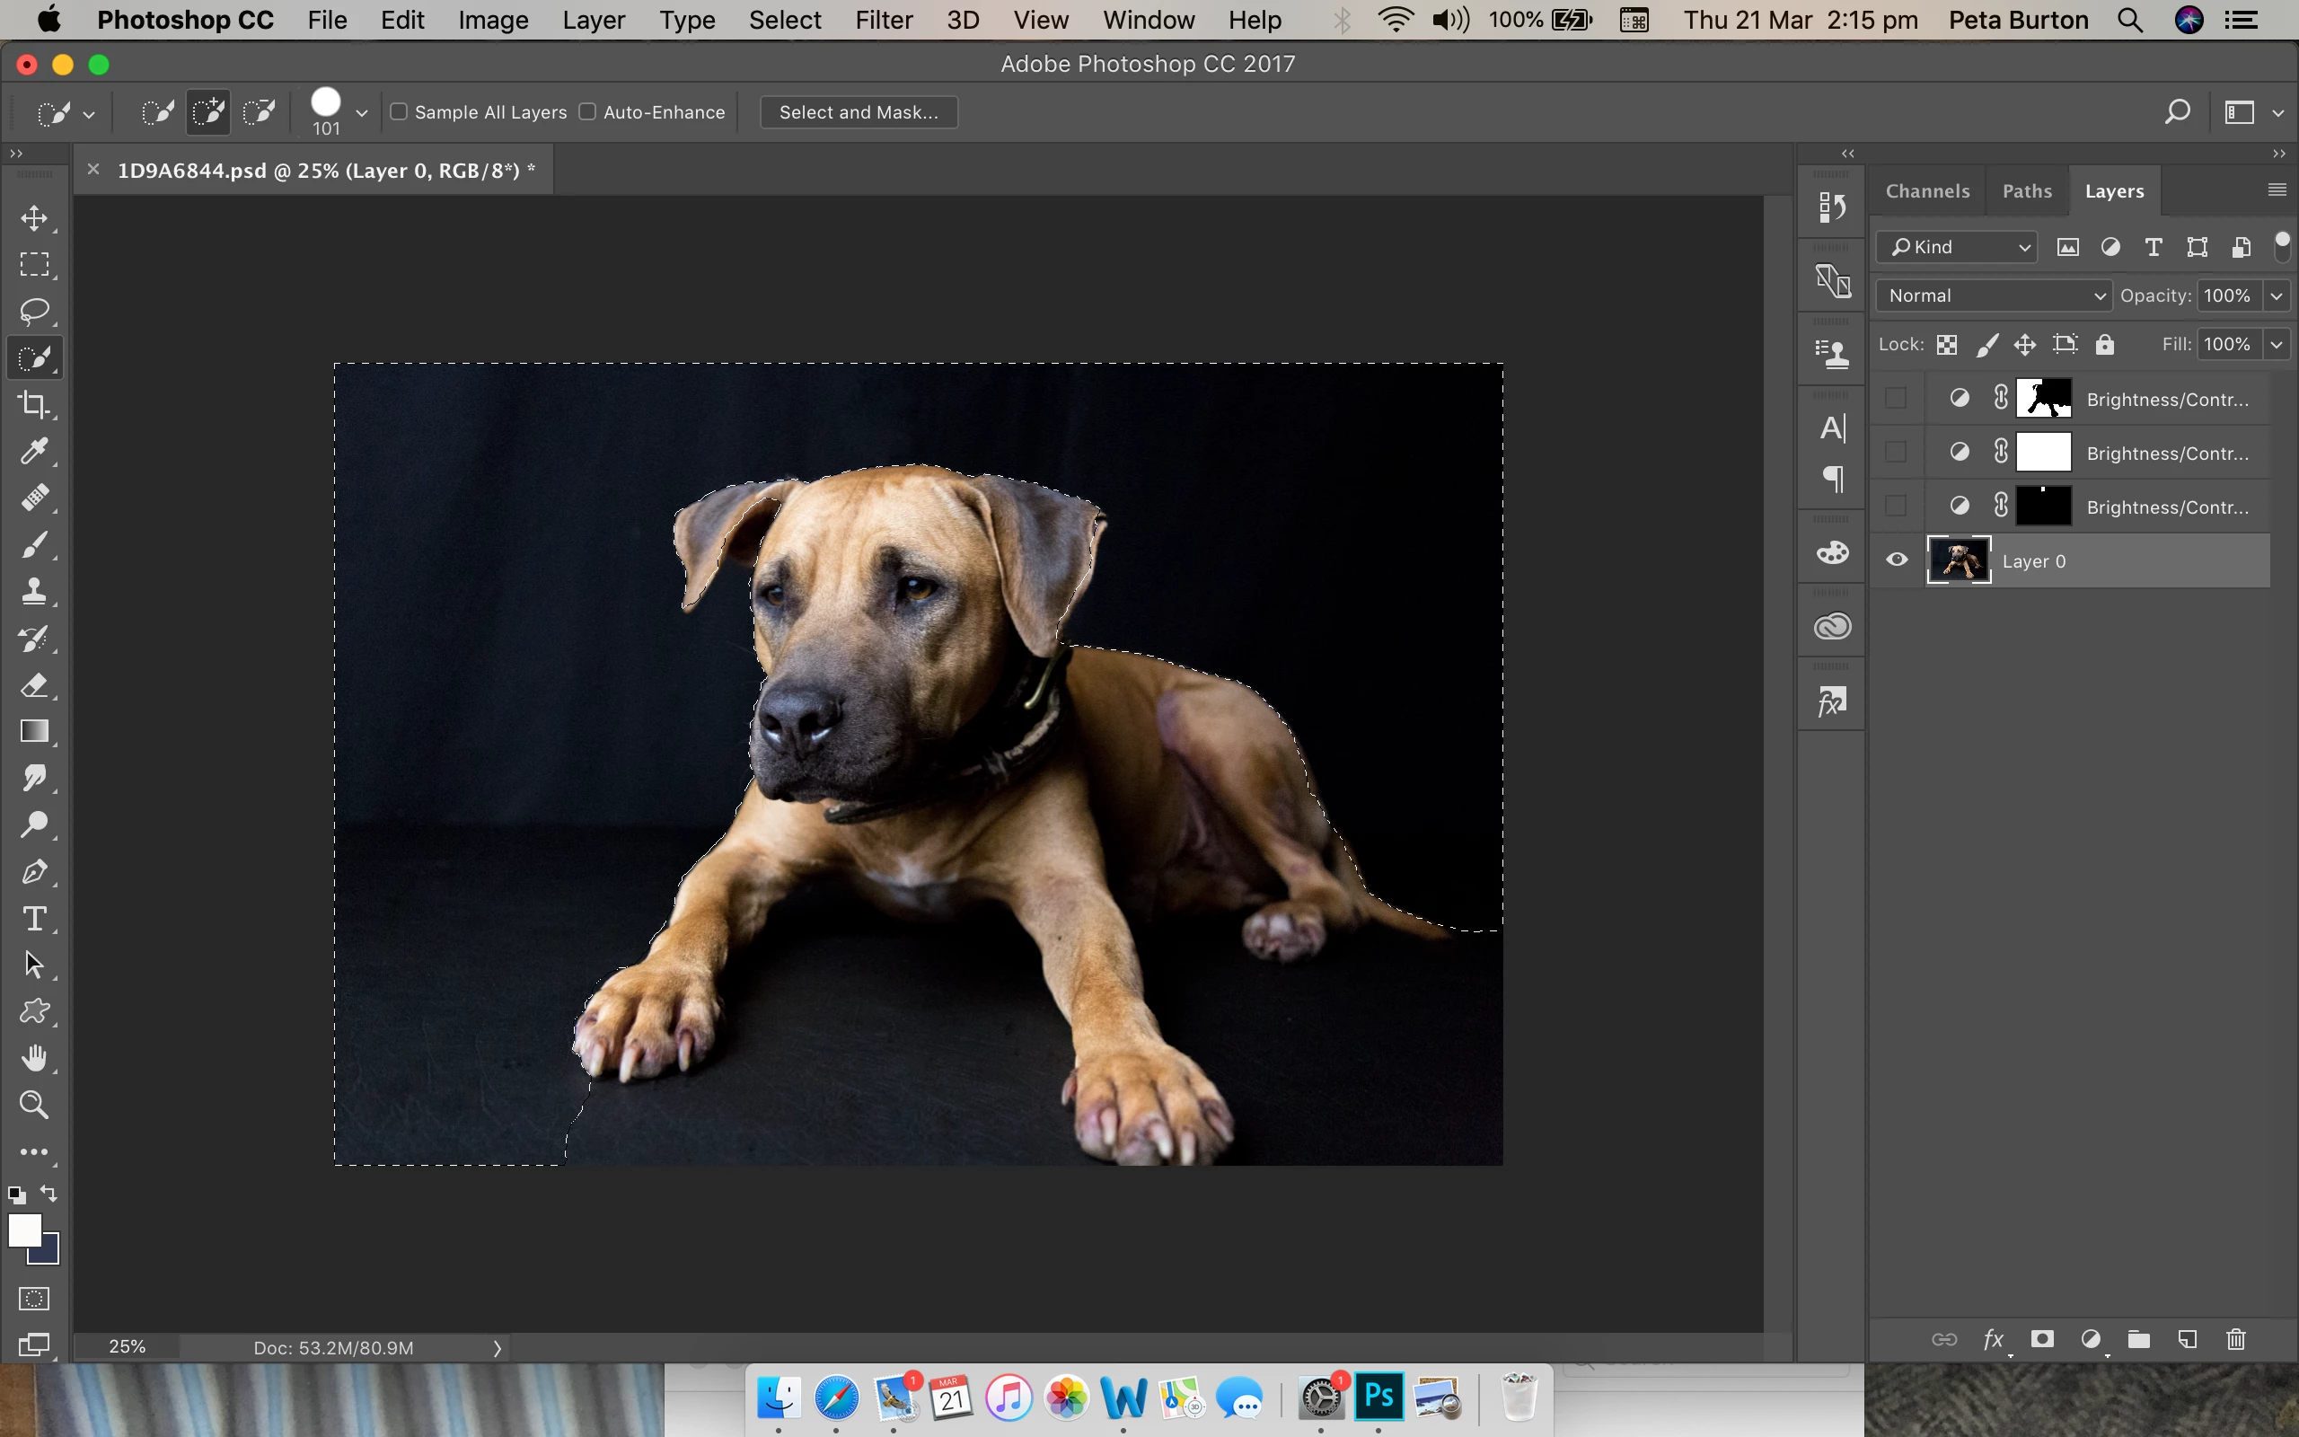Open the Filter menu
Viewport: 2299px width, 1437px height.
tap(883, 20)
